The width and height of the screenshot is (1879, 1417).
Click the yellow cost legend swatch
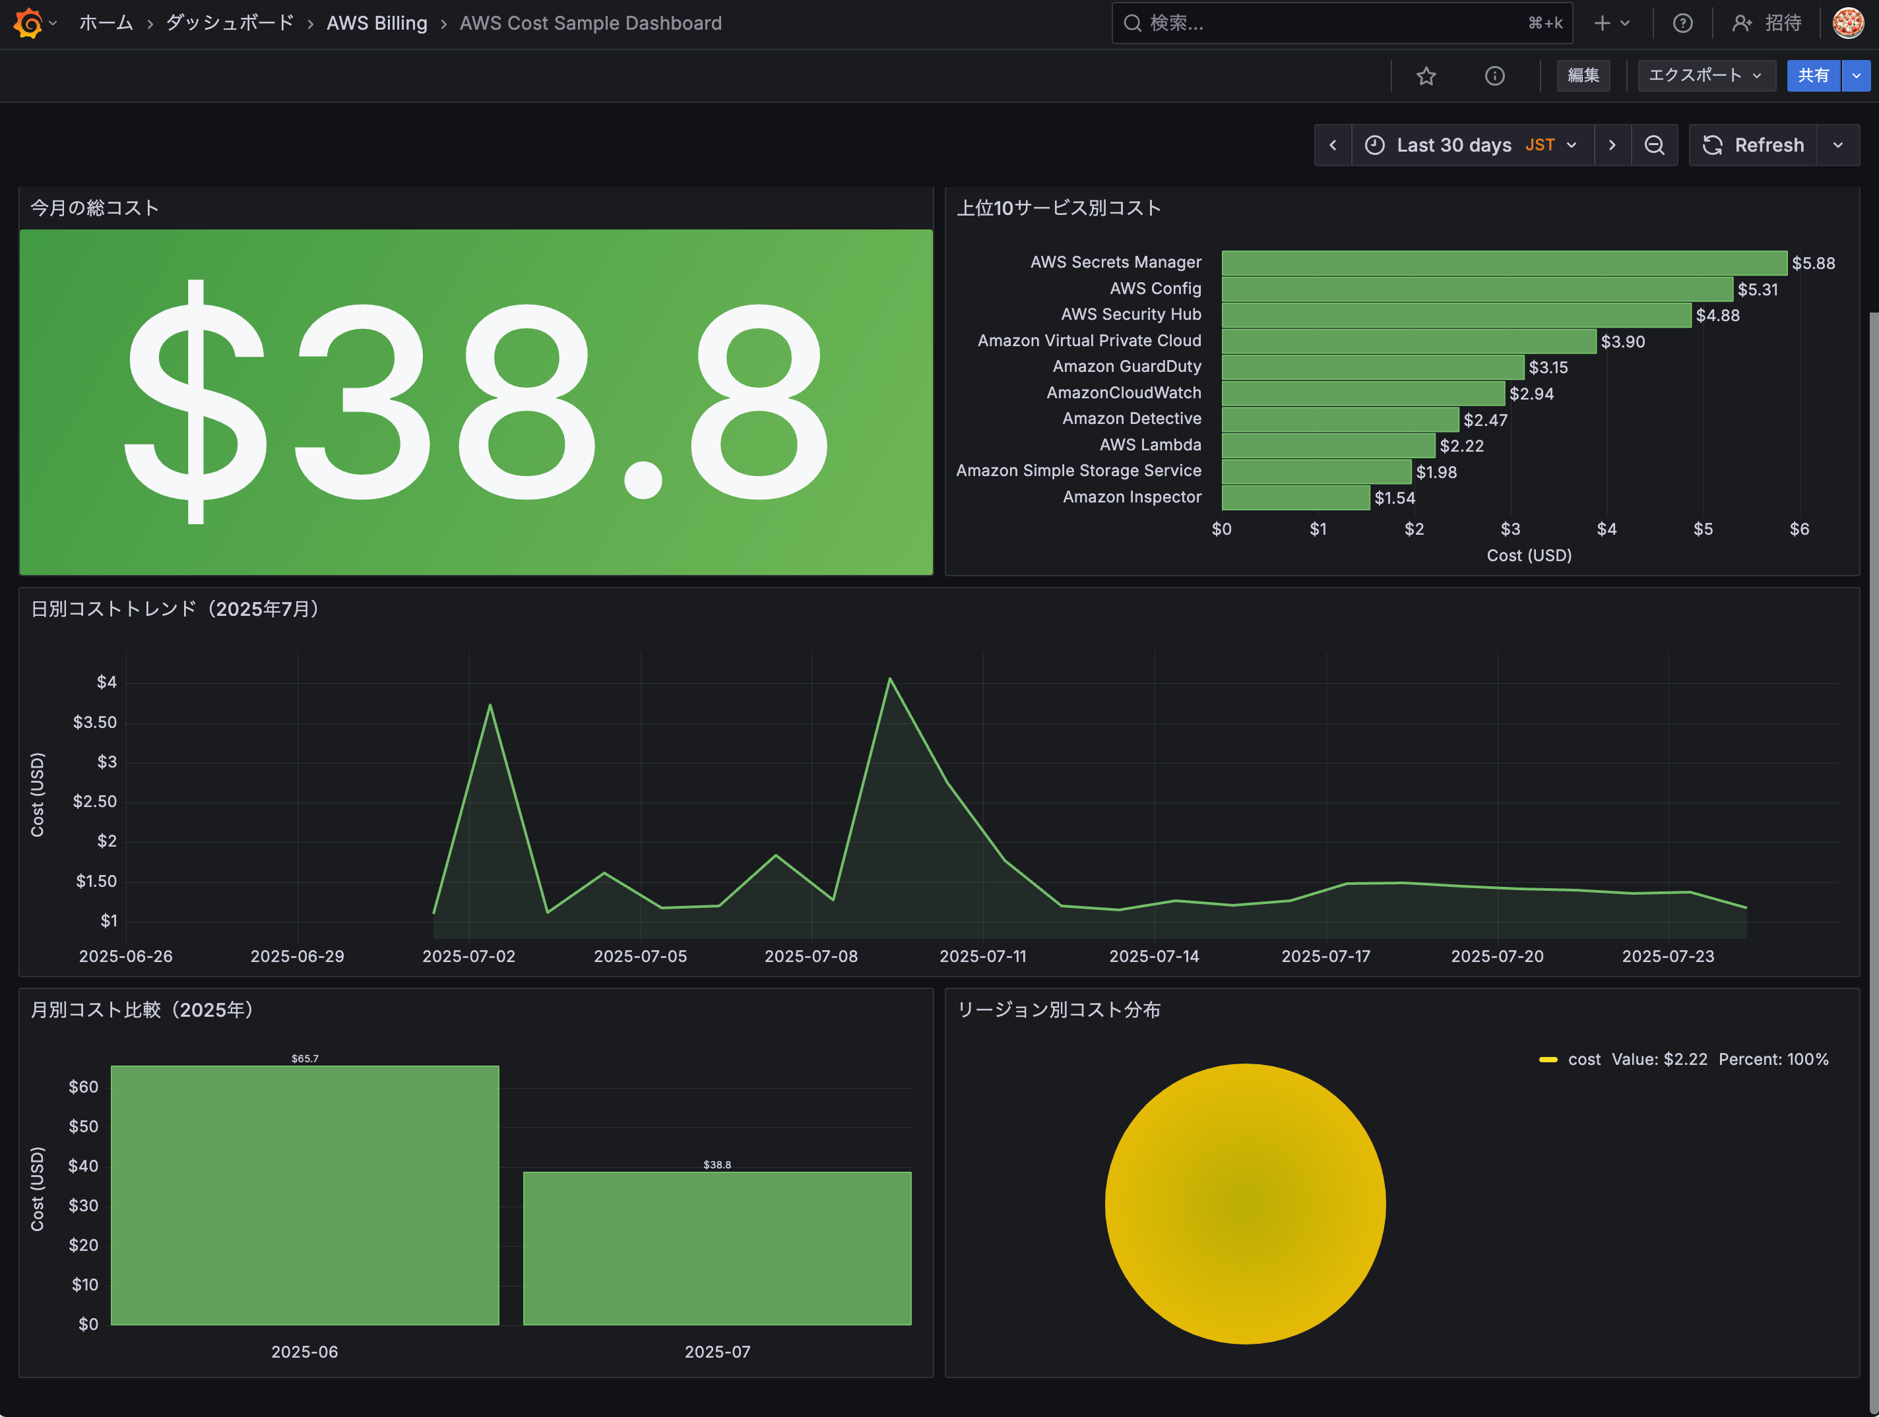(1548, 1060)
